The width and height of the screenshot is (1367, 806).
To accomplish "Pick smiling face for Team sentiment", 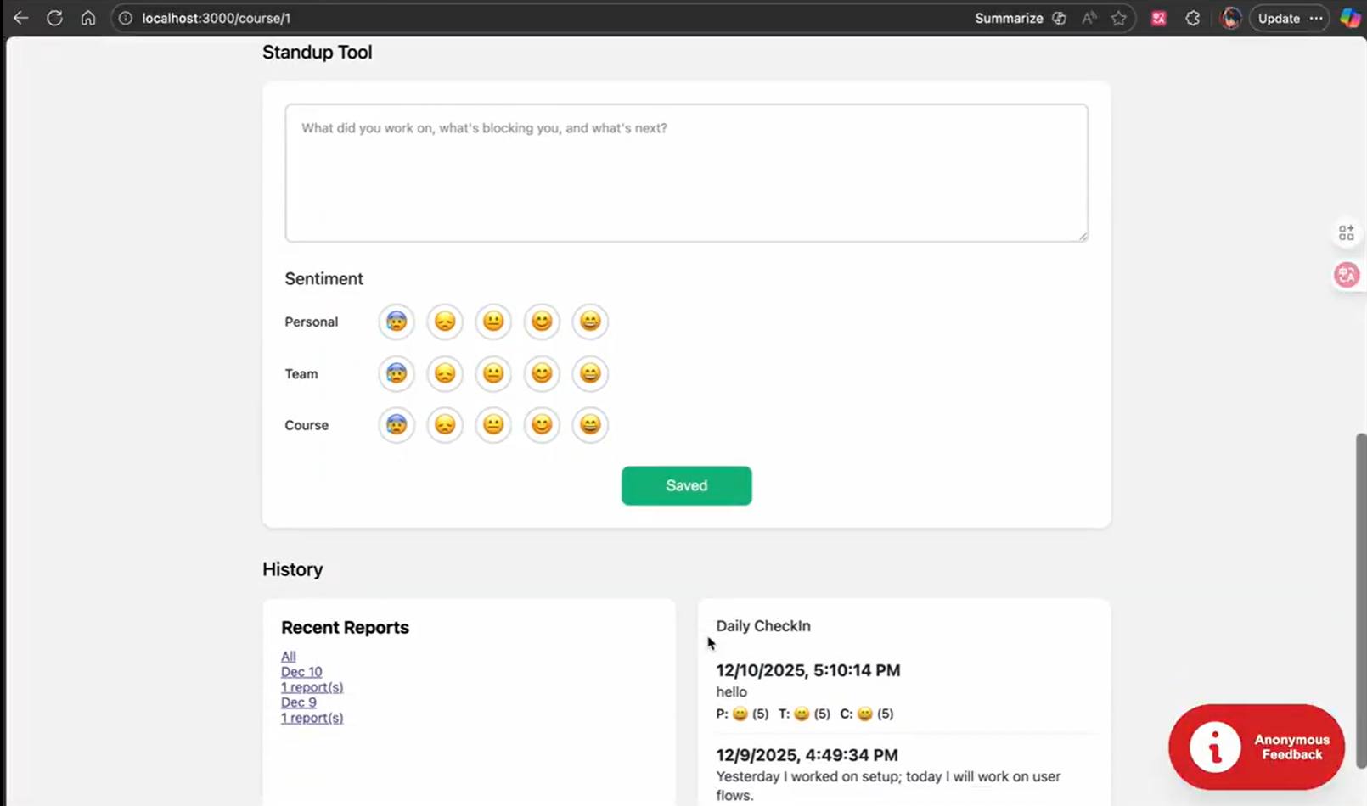I will coord(542,373).
